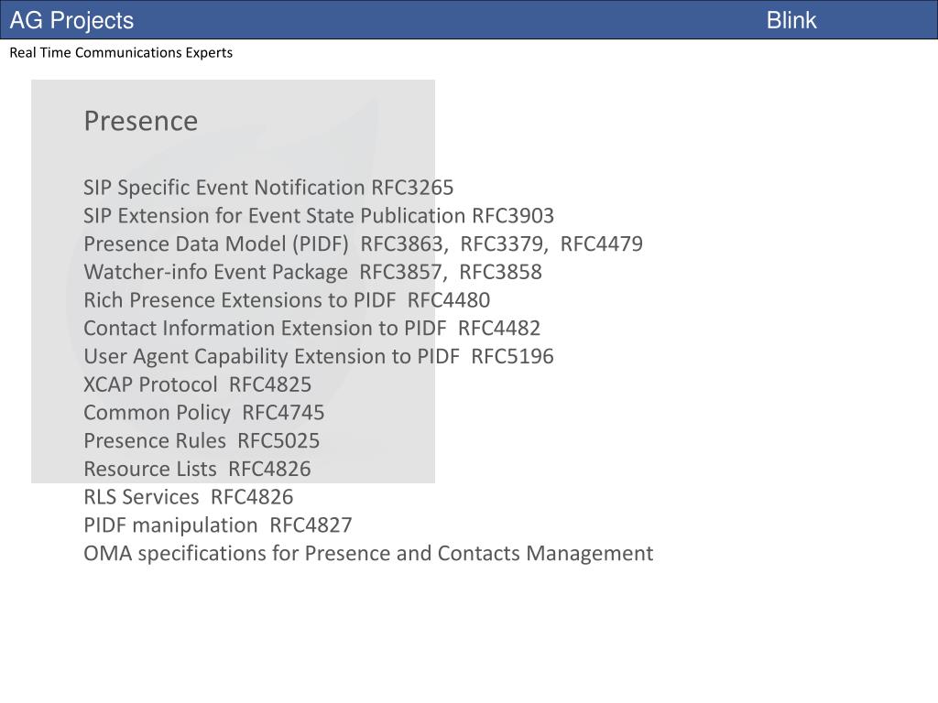Click Common Policy RFC4745 line
Viewport: 938px width, 703px height.
pos(204,413)
